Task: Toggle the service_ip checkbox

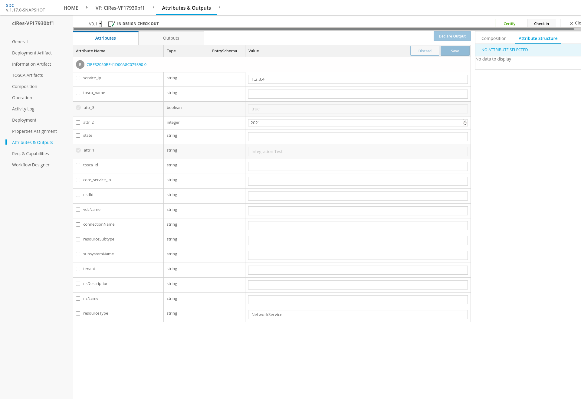Action: (78, 78)
